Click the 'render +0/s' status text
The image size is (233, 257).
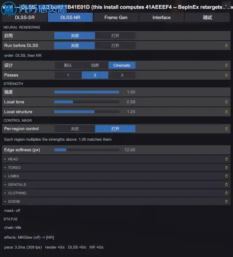click(55, 247)
